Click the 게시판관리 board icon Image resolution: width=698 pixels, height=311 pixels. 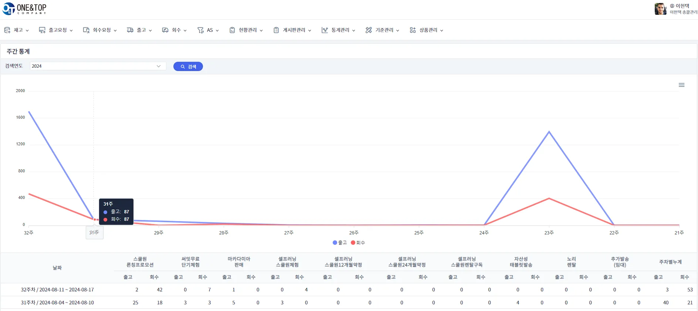click(276, 30)
